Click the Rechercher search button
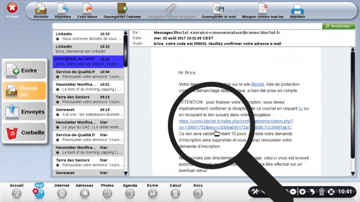The width and height of the screenshot is (360, 202). click(338, 26)
